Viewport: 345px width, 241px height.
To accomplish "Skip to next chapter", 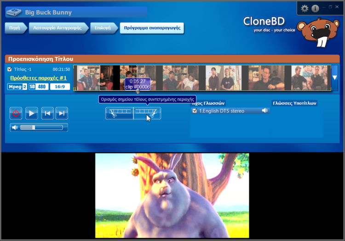I will pos(62,113).
